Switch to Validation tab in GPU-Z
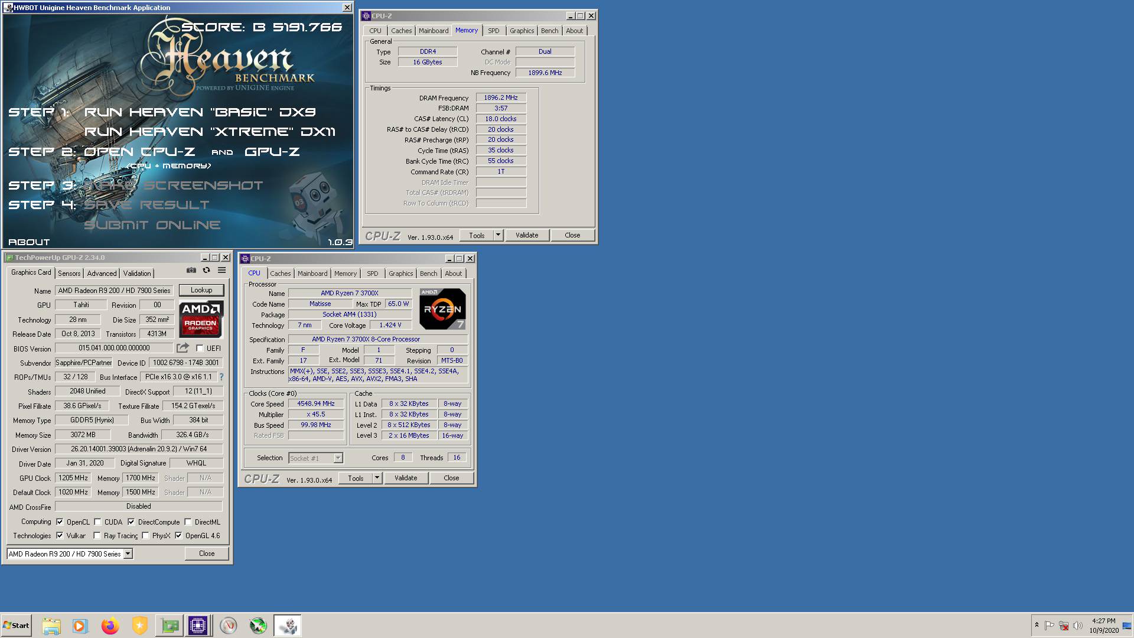The height and width of the screenshot is (638, 1134). [x=137, y=274]
